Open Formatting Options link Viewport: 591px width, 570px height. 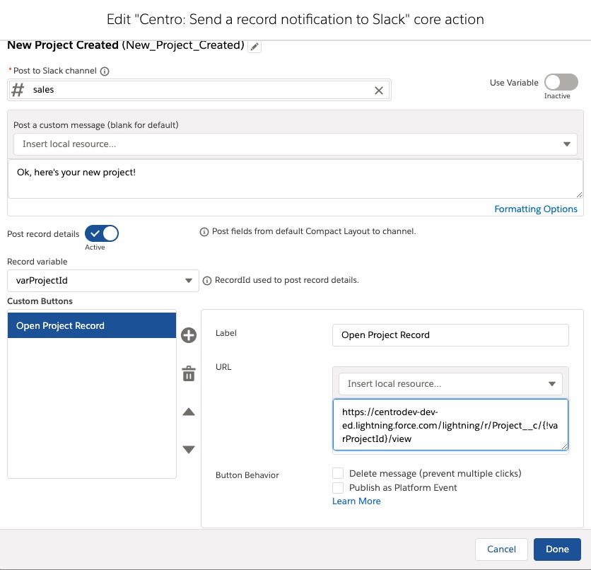point(536,209)
